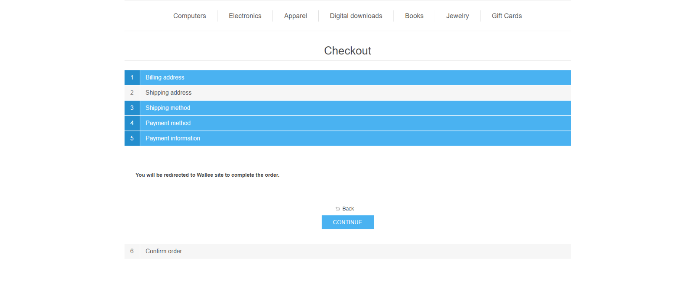Click the Confirm order step header

(x=164, y=251)
